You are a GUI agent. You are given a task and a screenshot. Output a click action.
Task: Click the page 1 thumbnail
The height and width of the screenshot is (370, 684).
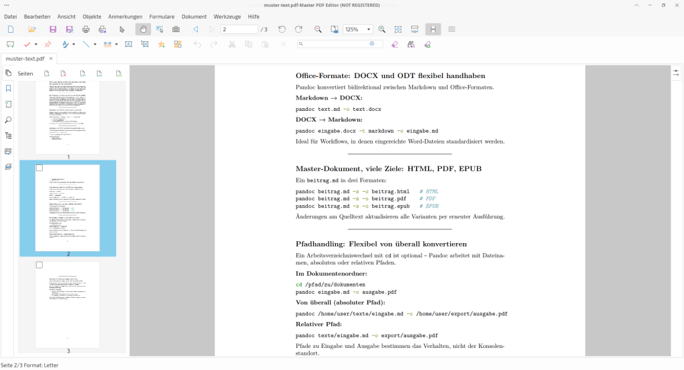(67, 116)
